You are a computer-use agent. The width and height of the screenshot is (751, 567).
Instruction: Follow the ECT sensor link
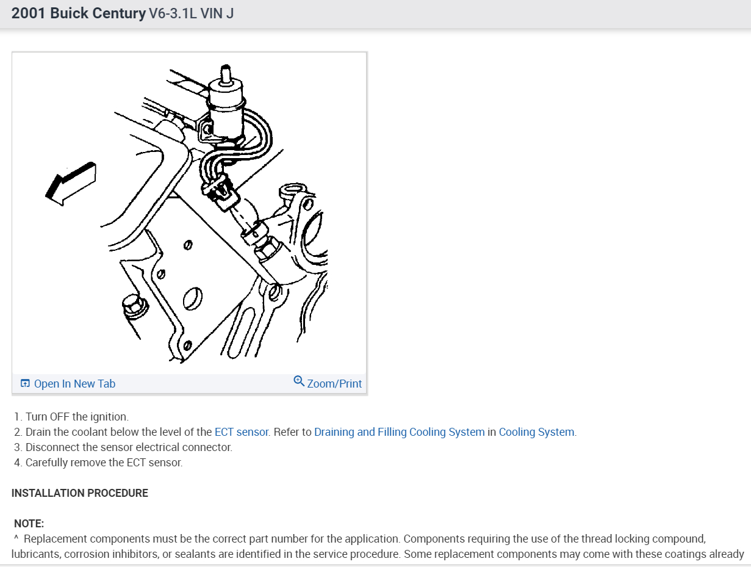242,432
